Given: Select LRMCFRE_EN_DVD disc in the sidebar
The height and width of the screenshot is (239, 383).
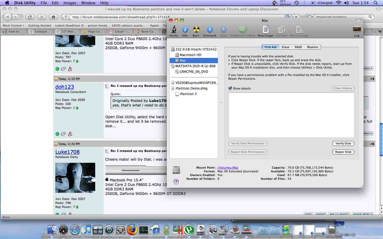Looking at the screenshot, I should click(x=194, y=71).
